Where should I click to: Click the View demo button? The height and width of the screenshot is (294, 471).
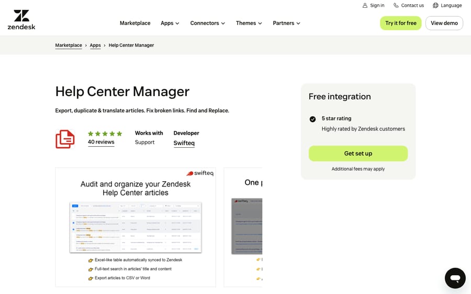(x=444, y=23)
